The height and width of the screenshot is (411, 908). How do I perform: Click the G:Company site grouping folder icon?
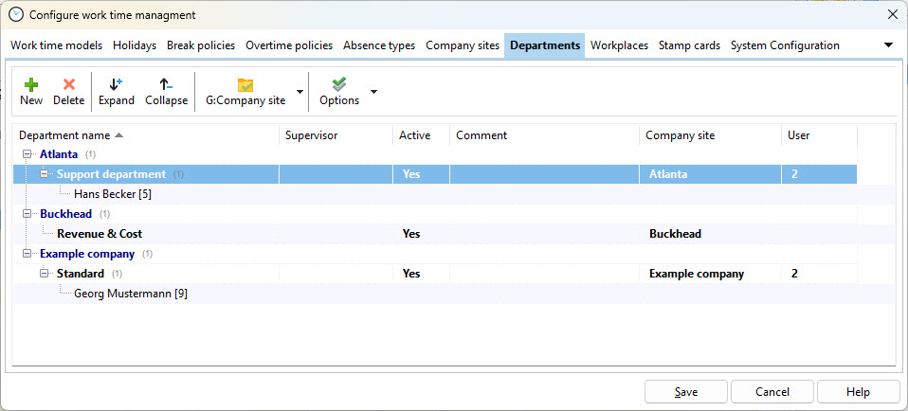[245, 84]
